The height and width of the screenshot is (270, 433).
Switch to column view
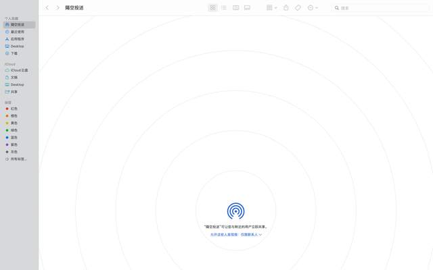pyautogui.click(x=236, y=7)
